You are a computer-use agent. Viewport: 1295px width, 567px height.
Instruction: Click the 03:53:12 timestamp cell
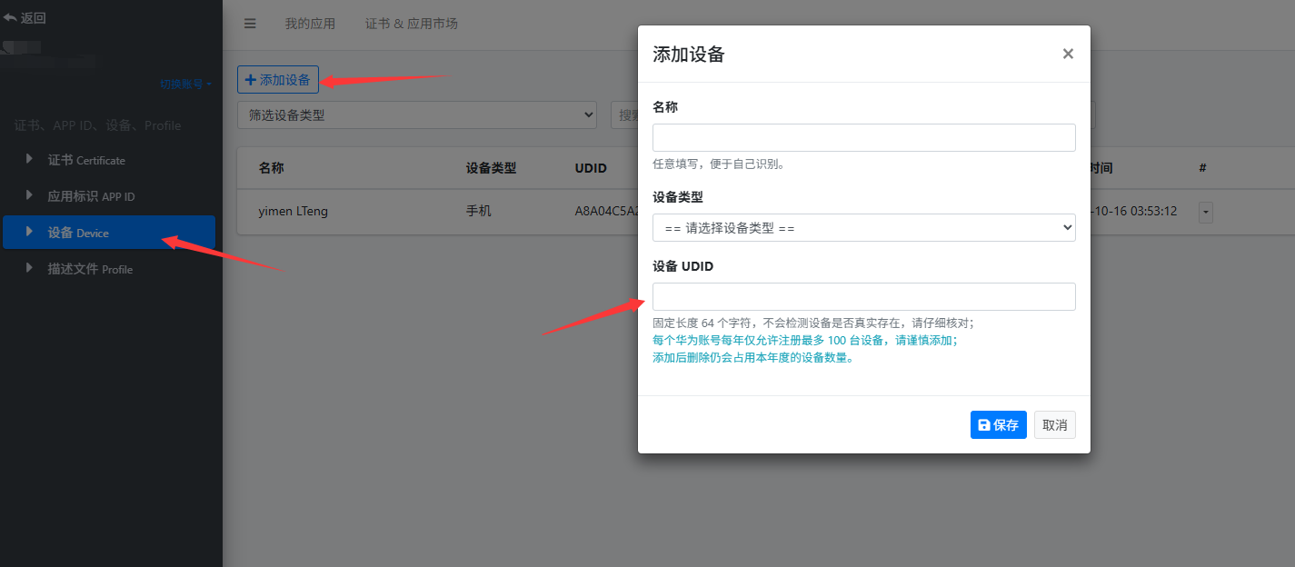pyautogui.click(x=1134, y=211)
